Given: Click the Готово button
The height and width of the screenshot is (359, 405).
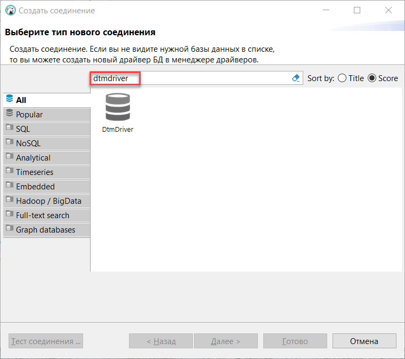Looking at the screenshot, I should point(295,341).
